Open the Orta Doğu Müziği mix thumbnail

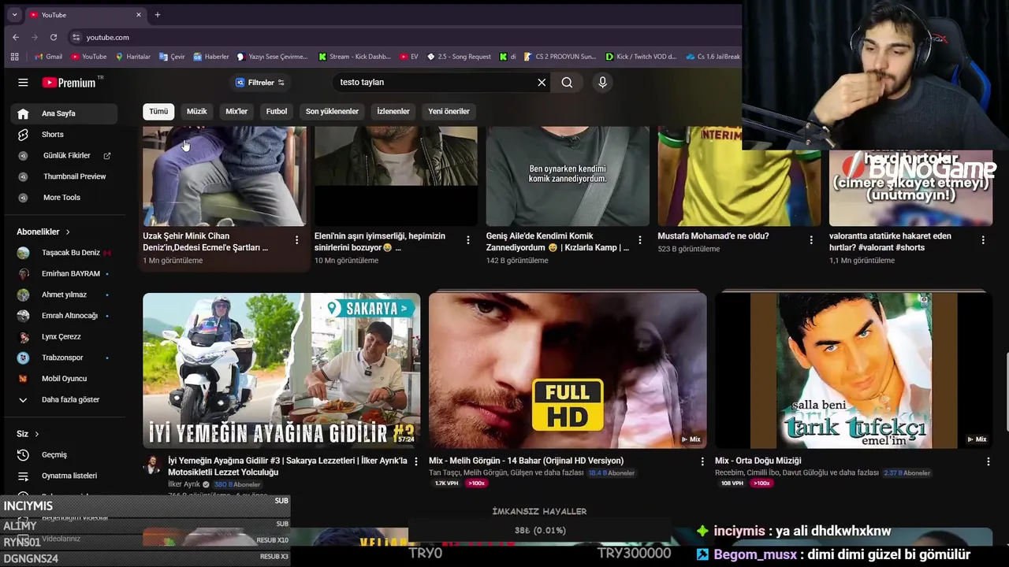point(854,371)
